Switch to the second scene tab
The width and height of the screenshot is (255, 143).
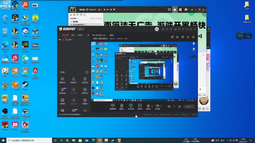(x=73, y=35)
